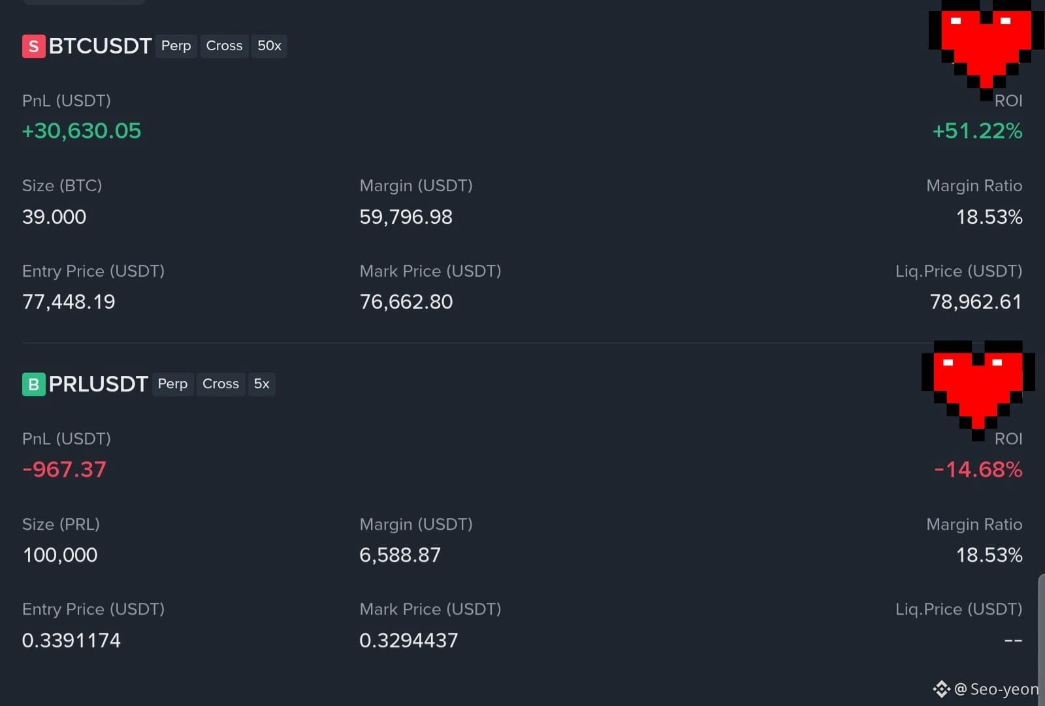Select the Perp tag on PRLUSDT
The width and height of the screenshot is (1045, 706).
coord(172,384)
